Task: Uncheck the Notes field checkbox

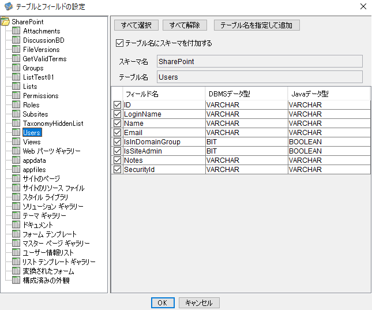Action: point(118,160)
